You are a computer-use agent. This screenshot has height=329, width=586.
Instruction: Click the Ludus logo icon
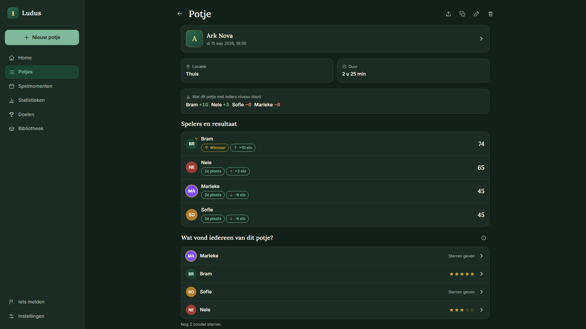pos(13,13)
